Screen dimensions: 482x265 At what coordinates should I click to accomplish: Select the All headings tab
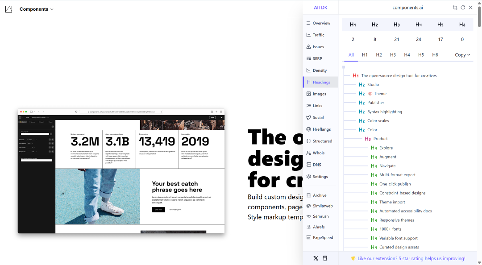tap(351, 55)
